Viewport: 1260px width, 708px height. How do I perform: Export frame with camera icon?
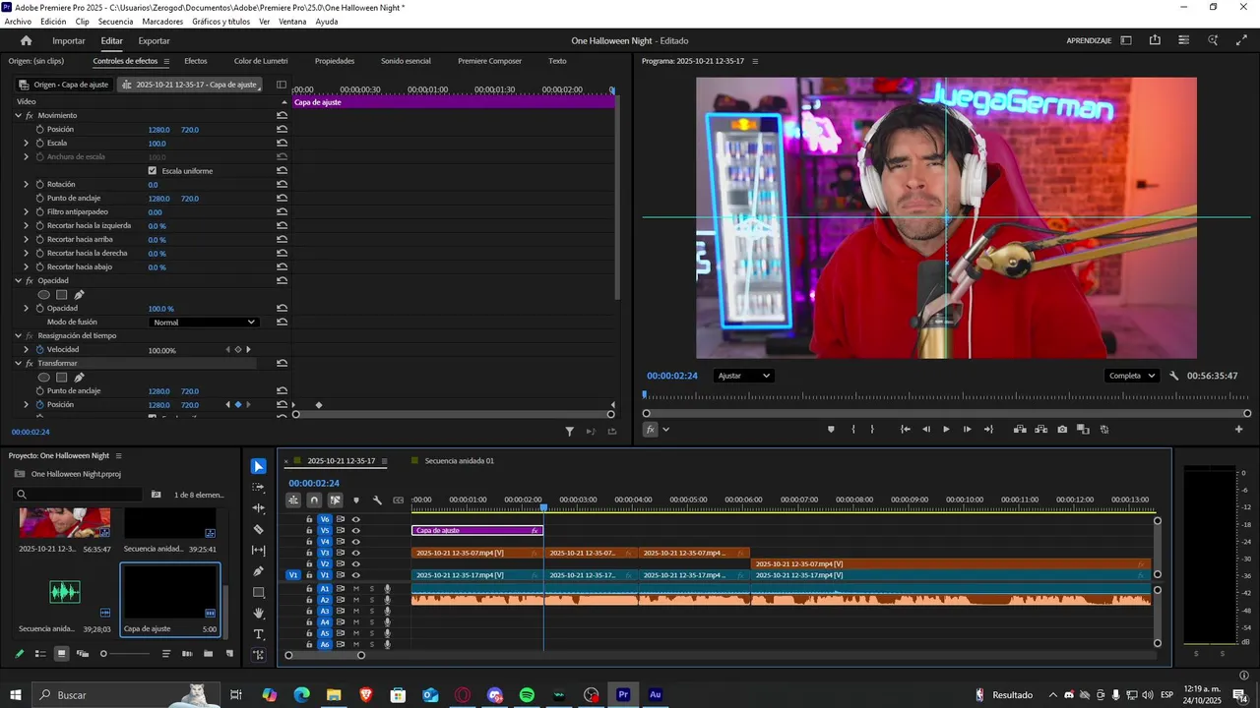1062,429
